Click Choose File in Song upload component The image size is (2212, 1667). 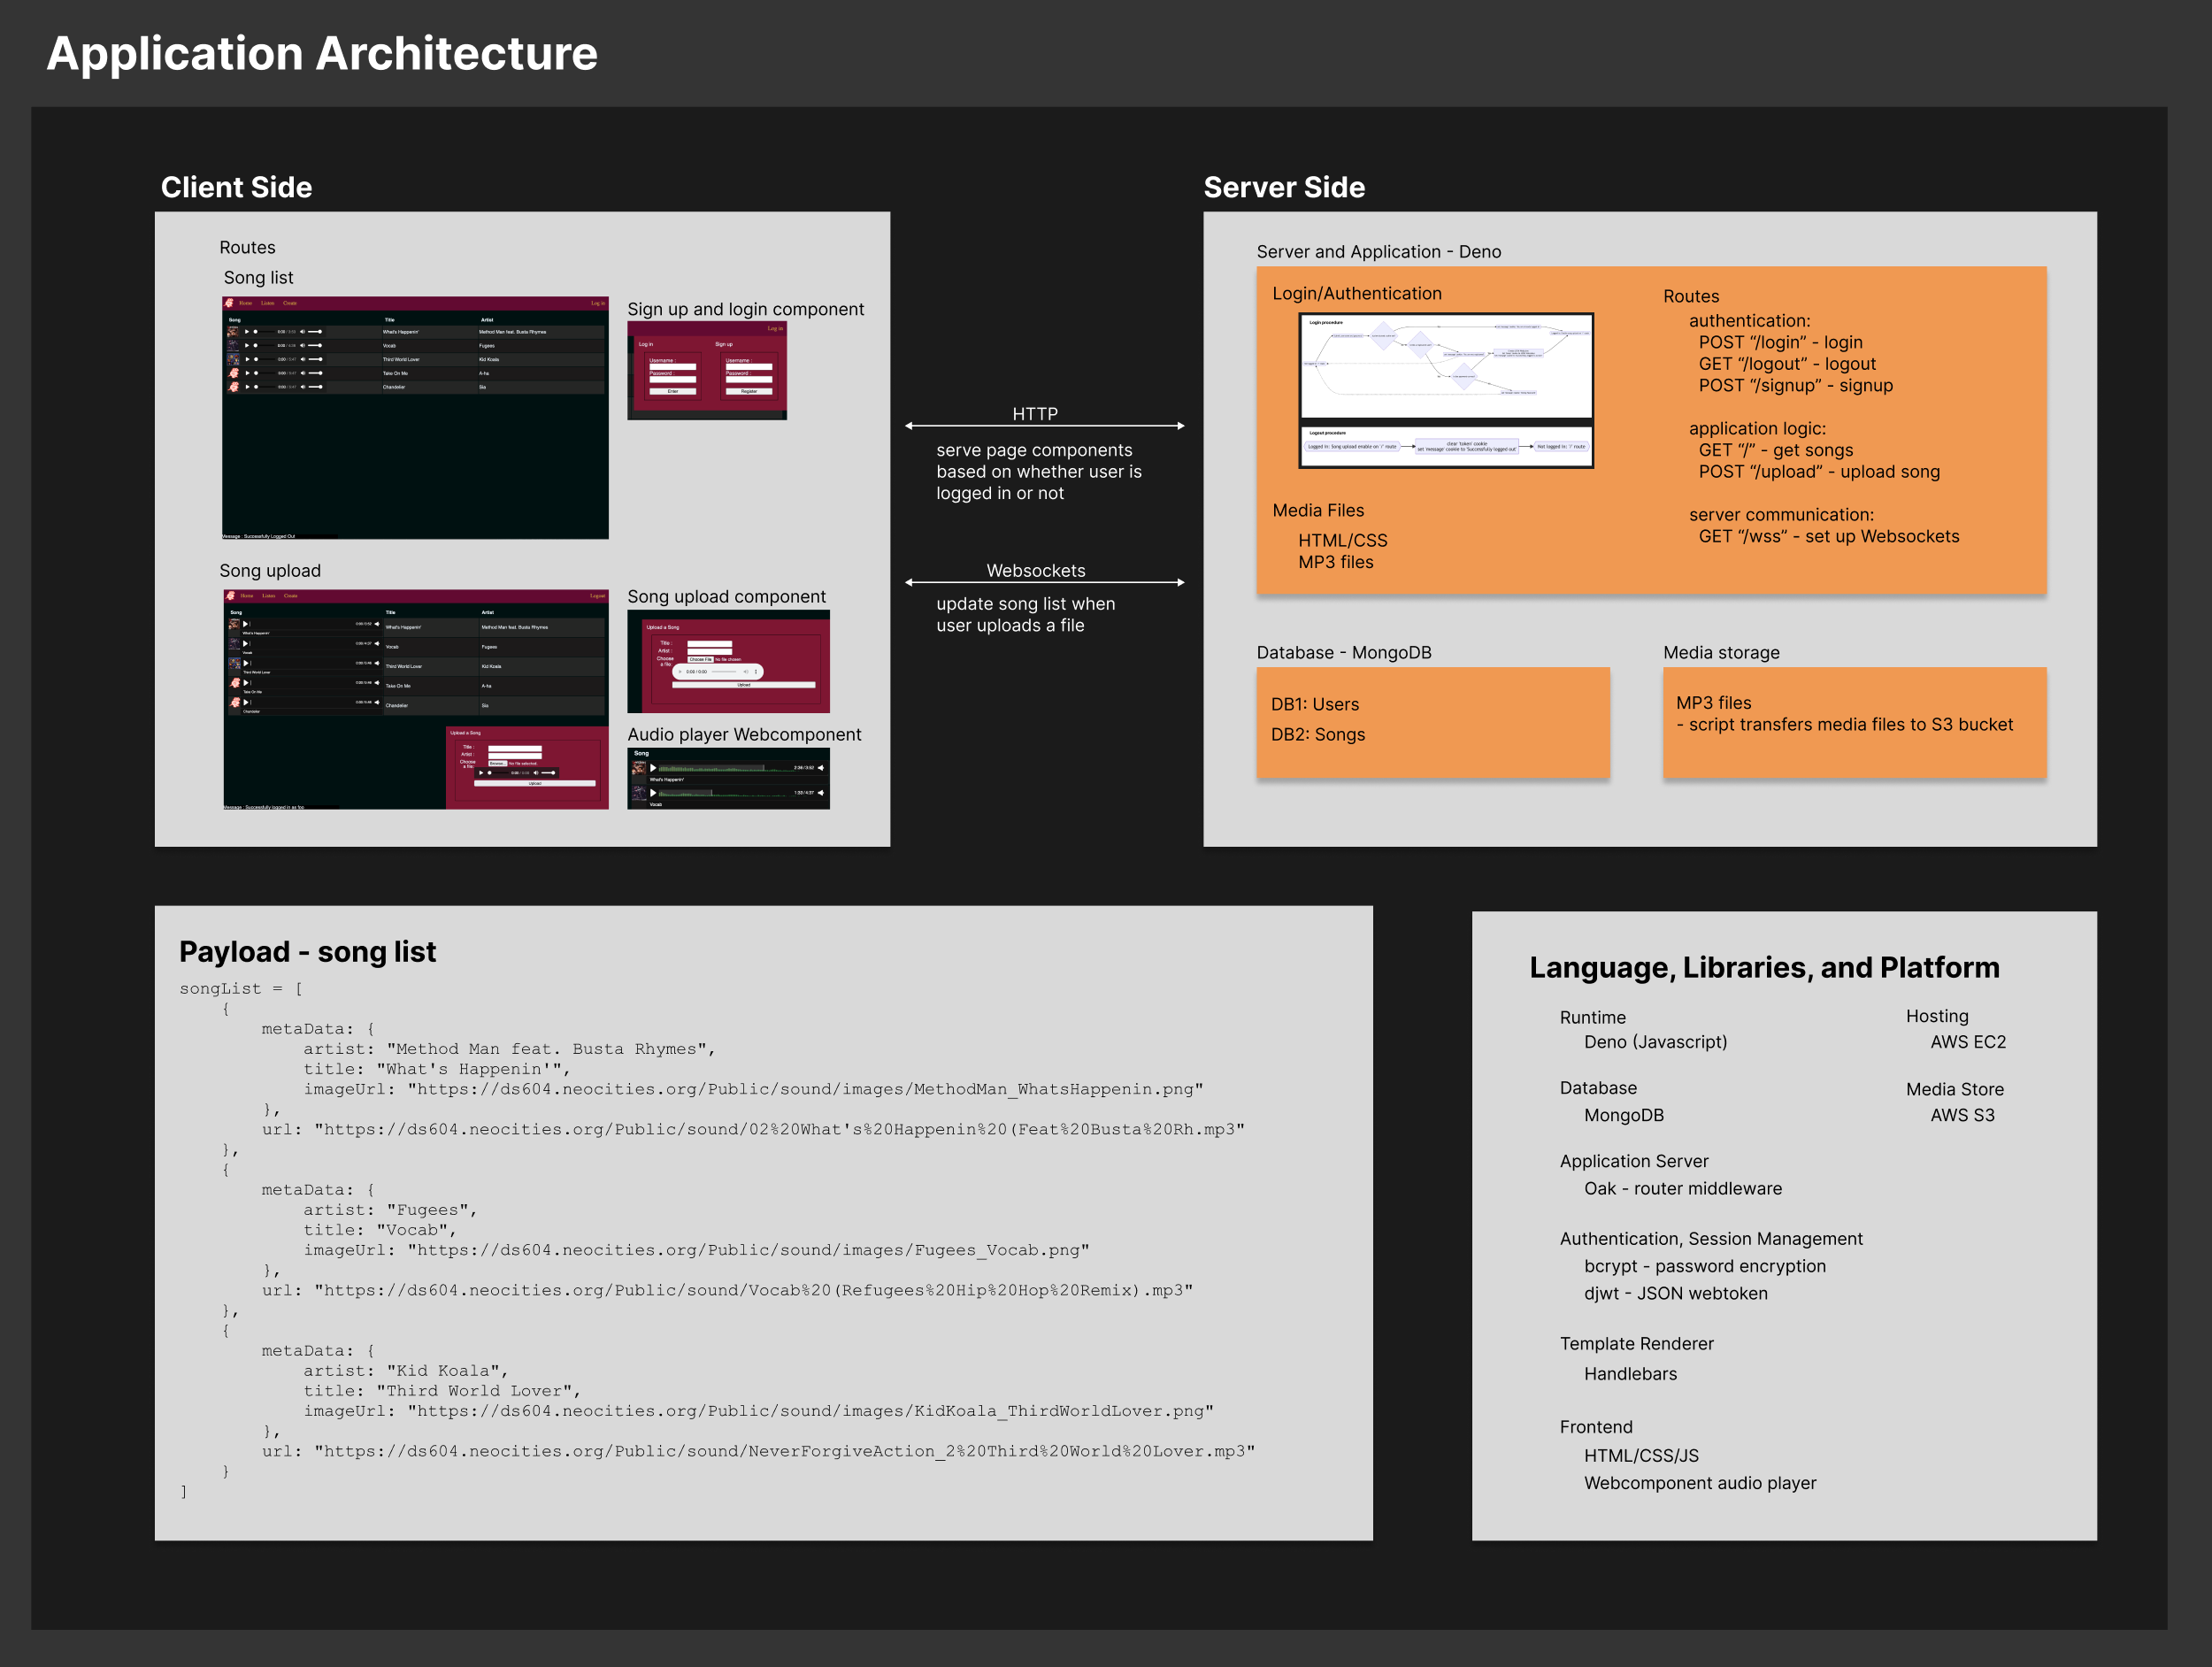tap(700, 659)
